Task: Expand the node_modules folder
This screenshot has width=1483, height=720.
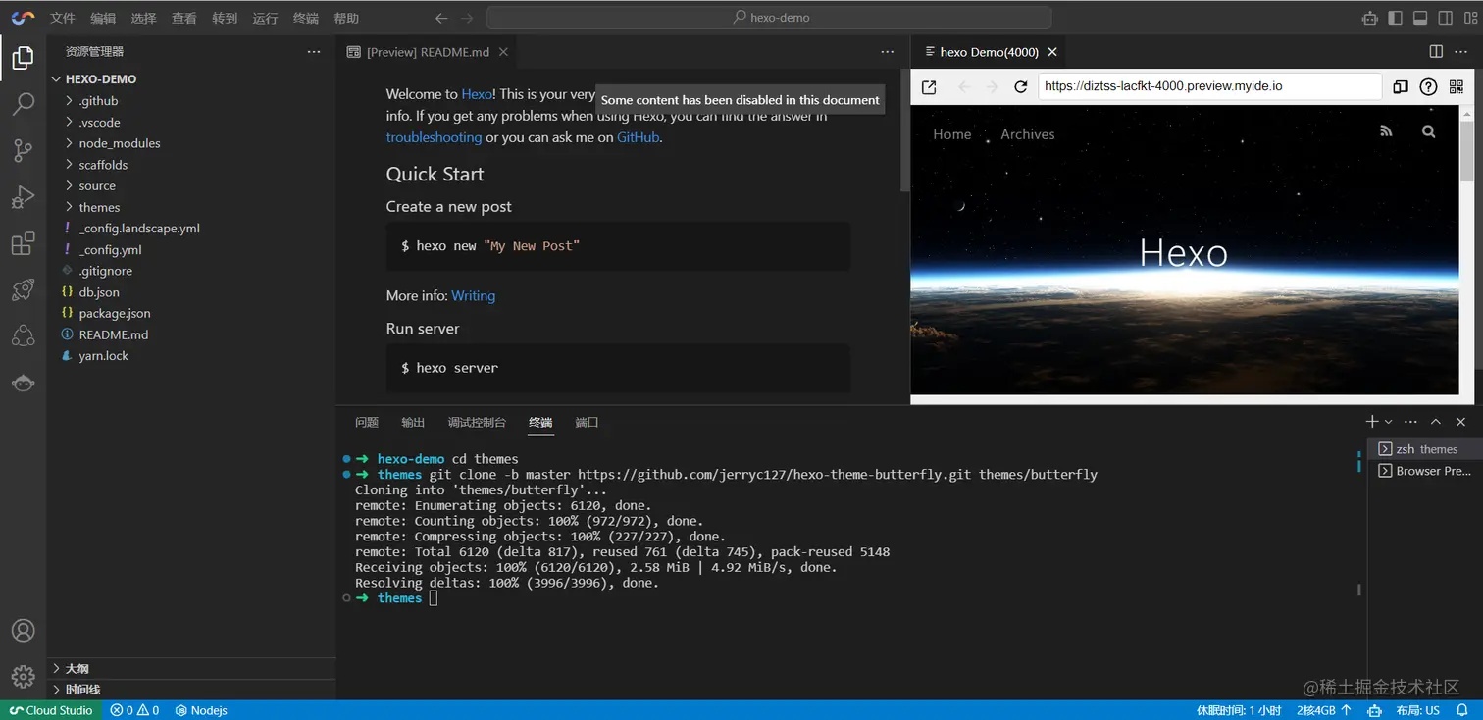Action: (x=191, y=143)
